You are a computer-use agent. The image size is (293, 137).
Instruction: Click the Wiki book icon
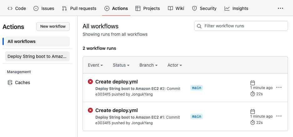[x=170, y=8]
